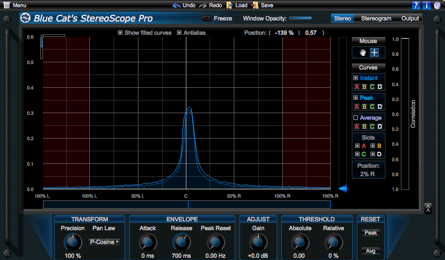
Task: Click the Absolute threshold knob
Action: (x=299, y=242)
